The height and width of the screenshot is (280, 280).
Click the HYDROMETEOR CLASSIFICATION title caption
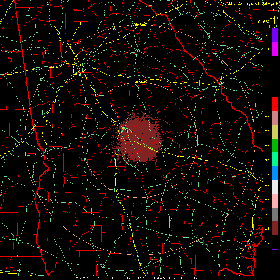(x=109, y=278)
